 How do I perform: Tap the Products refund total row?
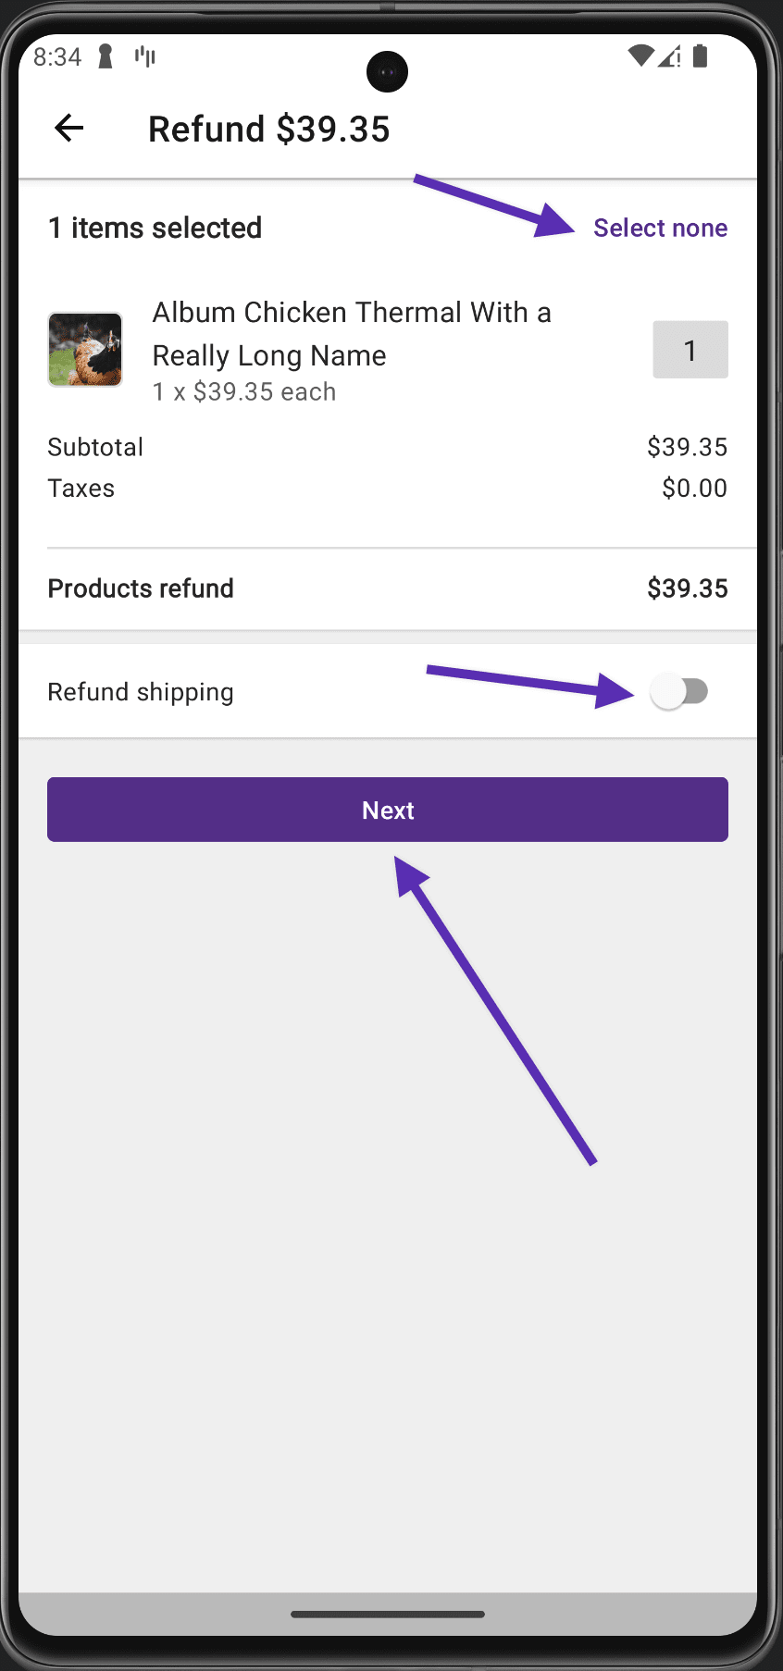point(388,588)
